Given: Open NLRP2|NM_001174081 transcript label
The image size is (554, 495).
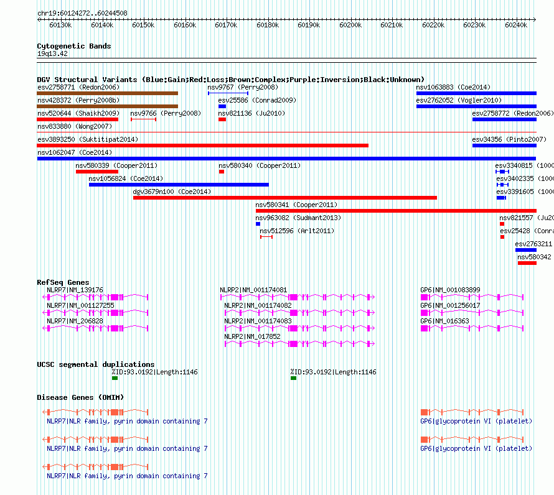Looking at the screenshot, I should click(x=253, y=290).
